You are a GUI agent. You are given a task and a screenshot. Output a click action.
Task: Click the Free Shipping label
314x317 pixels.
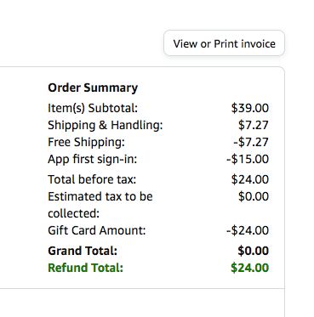click(x=86, y=142)
